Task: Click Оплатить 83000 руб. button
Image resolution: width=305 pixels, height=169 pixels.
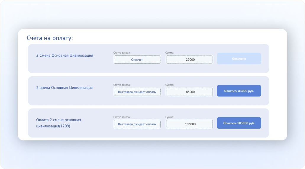Action: pos(239,91)
